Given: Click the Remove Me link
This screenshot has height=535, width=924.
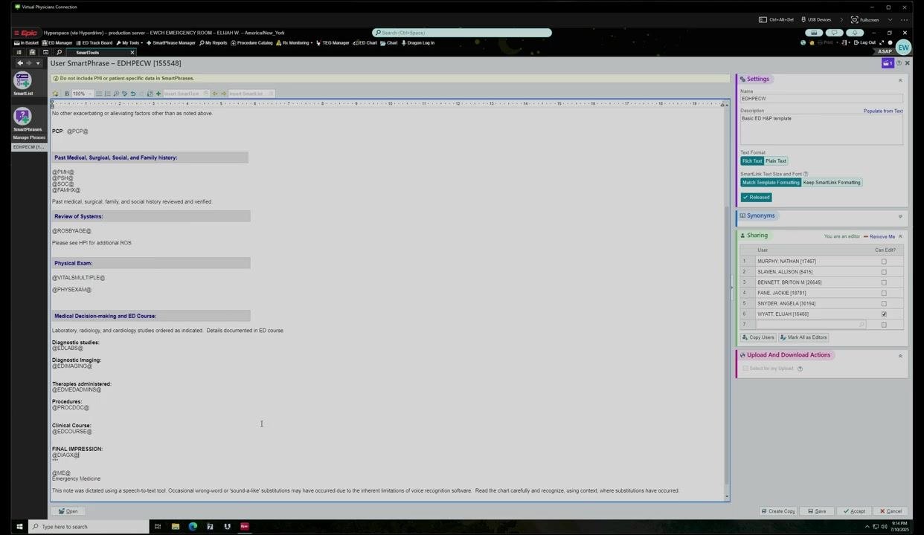Looking at the screenshot, I should tap(879, 236).
